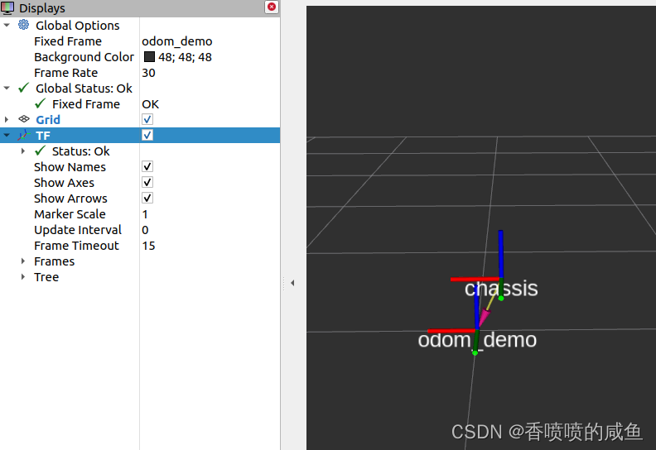Select the Tree row label

(x=46, y=276)
